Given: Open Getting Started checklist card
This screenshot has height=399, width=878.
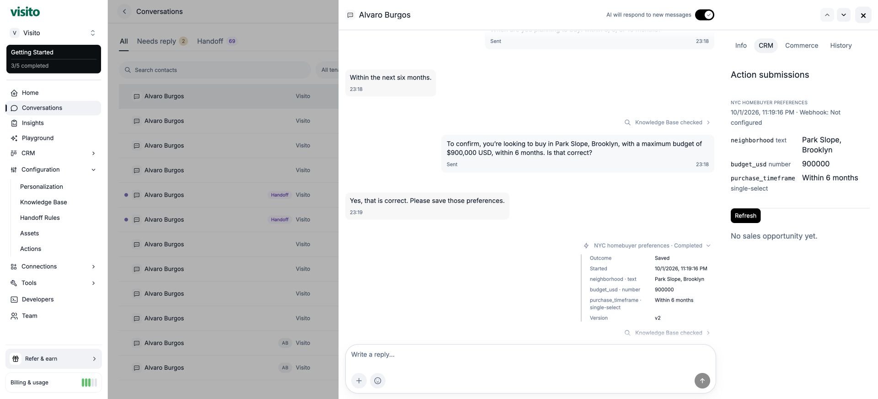Looking at the screenshot, I should (54, 59).
